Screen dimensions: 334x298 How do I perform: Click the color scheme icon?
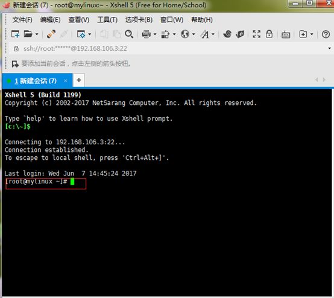(x=165, y=34)
